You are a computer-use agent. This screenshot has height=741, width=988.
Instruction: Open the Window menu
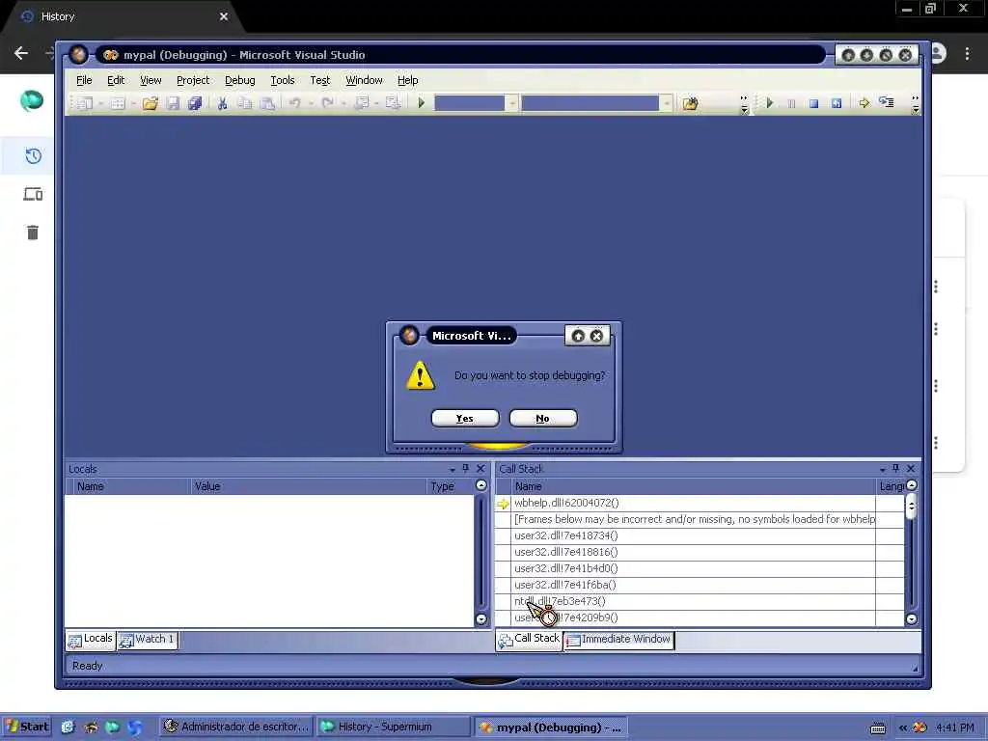coord(364,80)
